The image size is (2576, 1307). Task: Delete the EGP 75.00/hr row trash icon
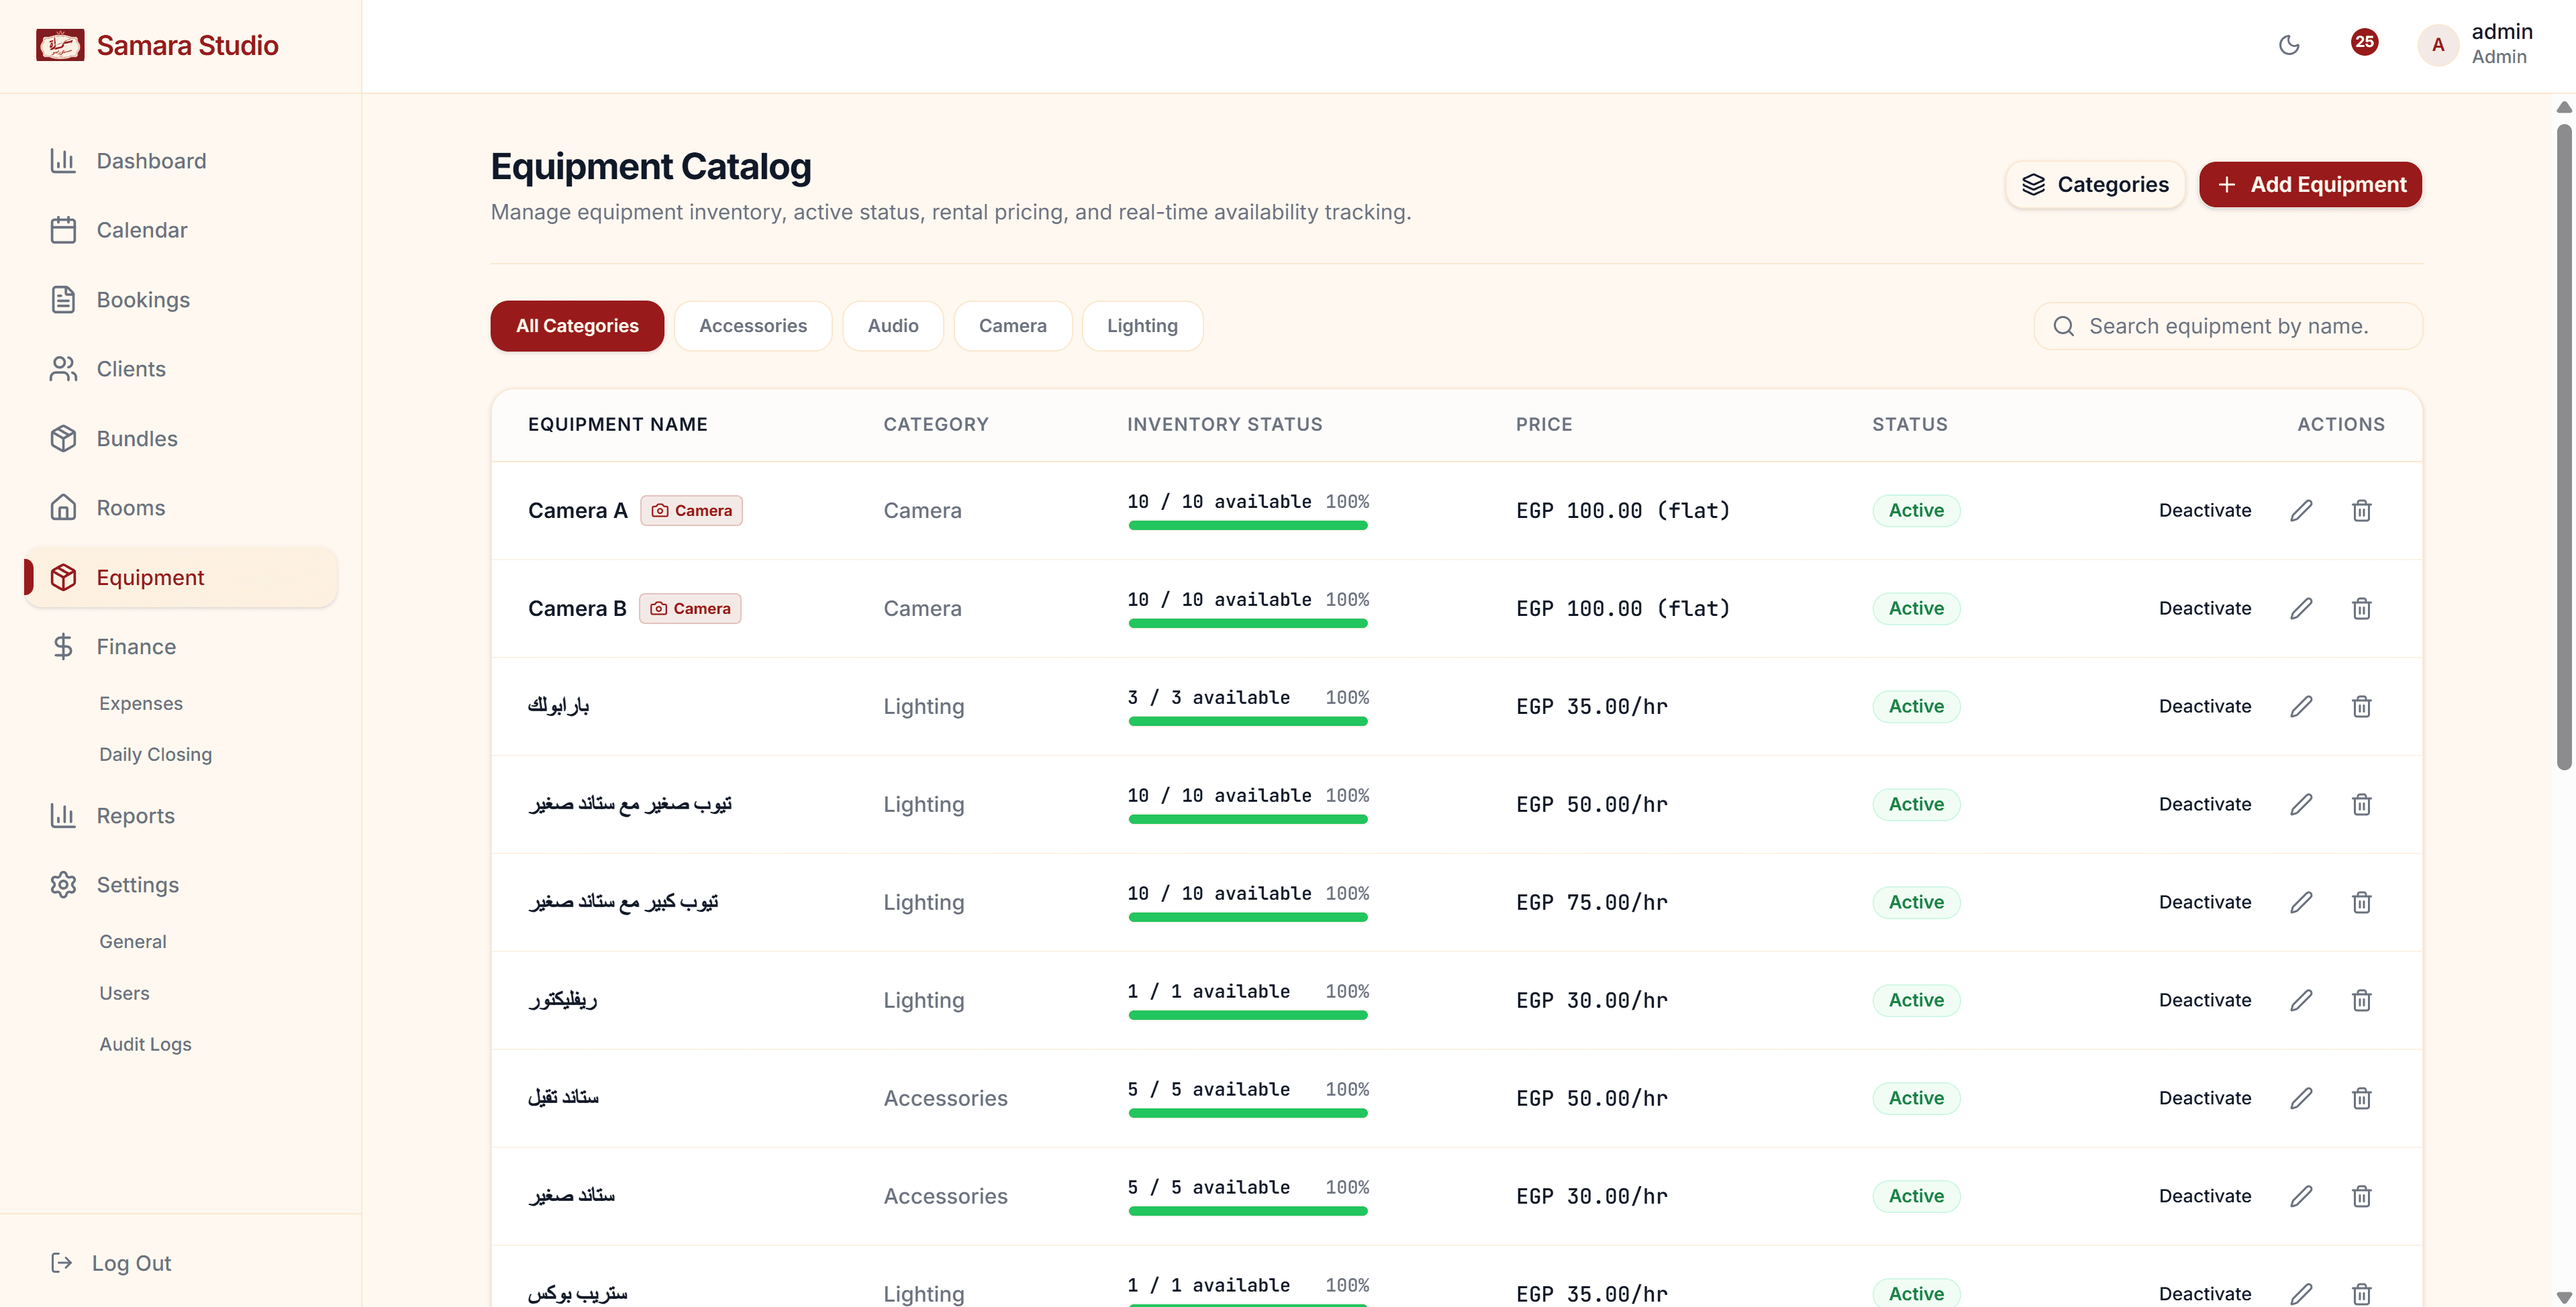(2361, 903)
